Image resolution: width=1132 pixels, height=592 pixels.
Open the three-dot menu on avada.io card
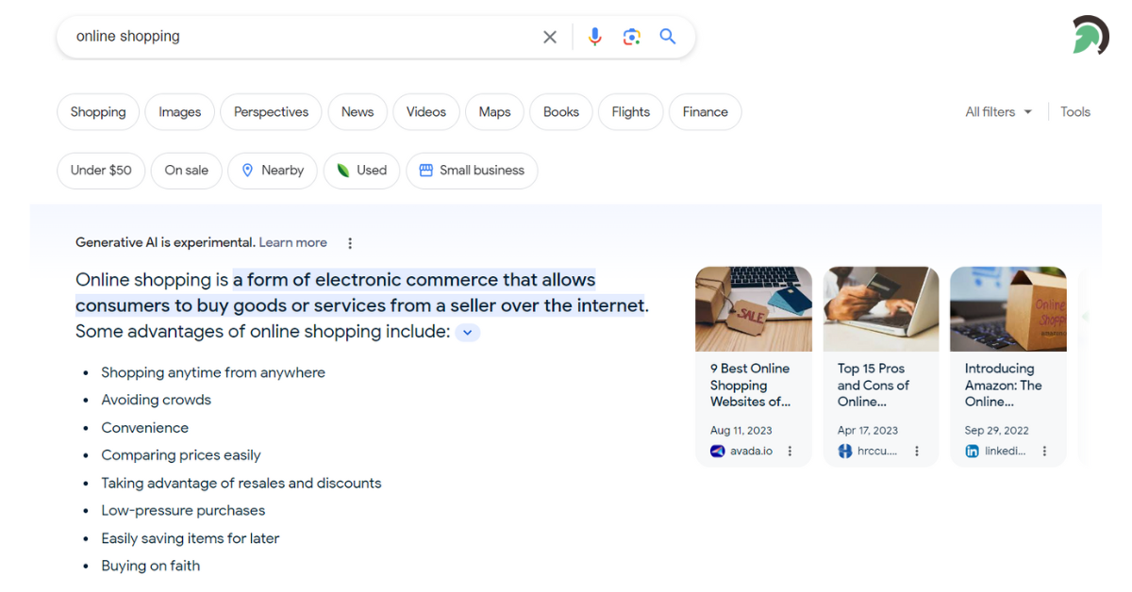pos(791,452)
